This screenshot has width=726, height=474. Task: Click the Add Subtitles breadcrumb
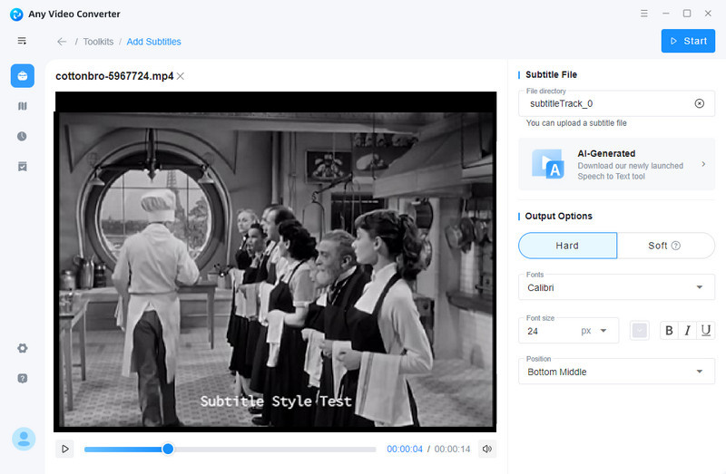tap(153, 42)
